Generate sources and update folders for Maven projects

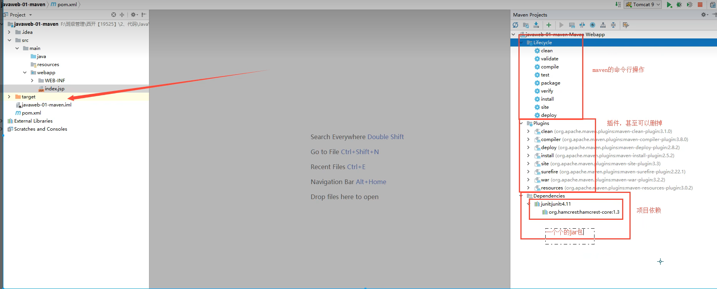point(526,25)
